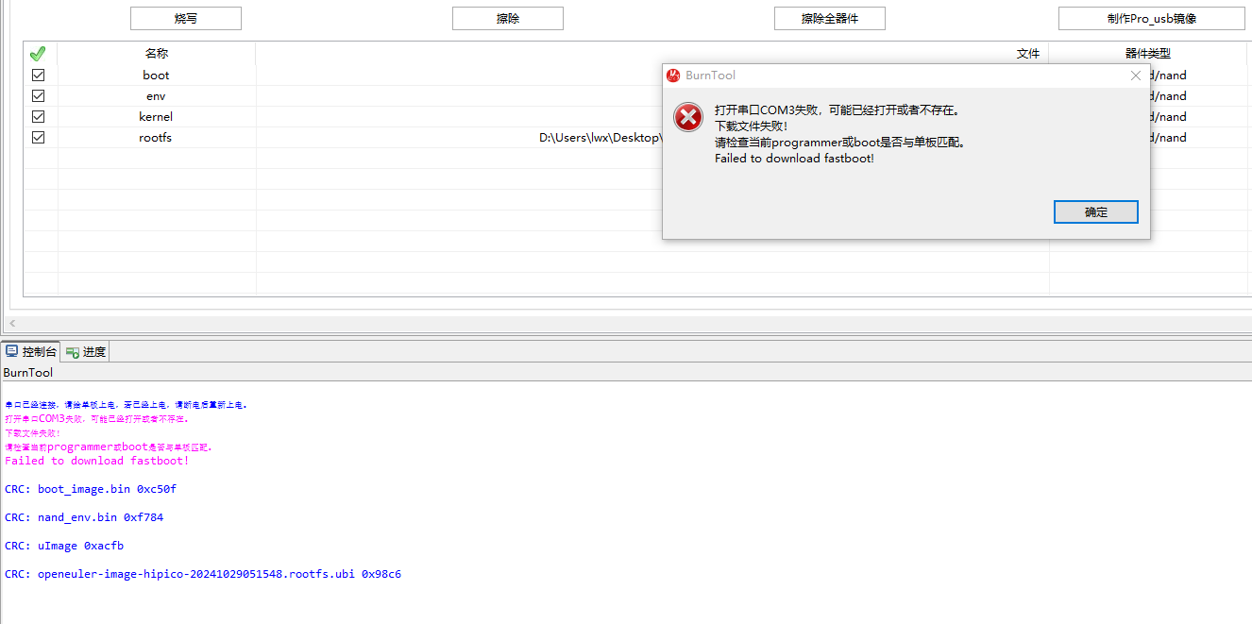Click the 擦除 button
1252x624 pixels.
click(x=507, y=18)
